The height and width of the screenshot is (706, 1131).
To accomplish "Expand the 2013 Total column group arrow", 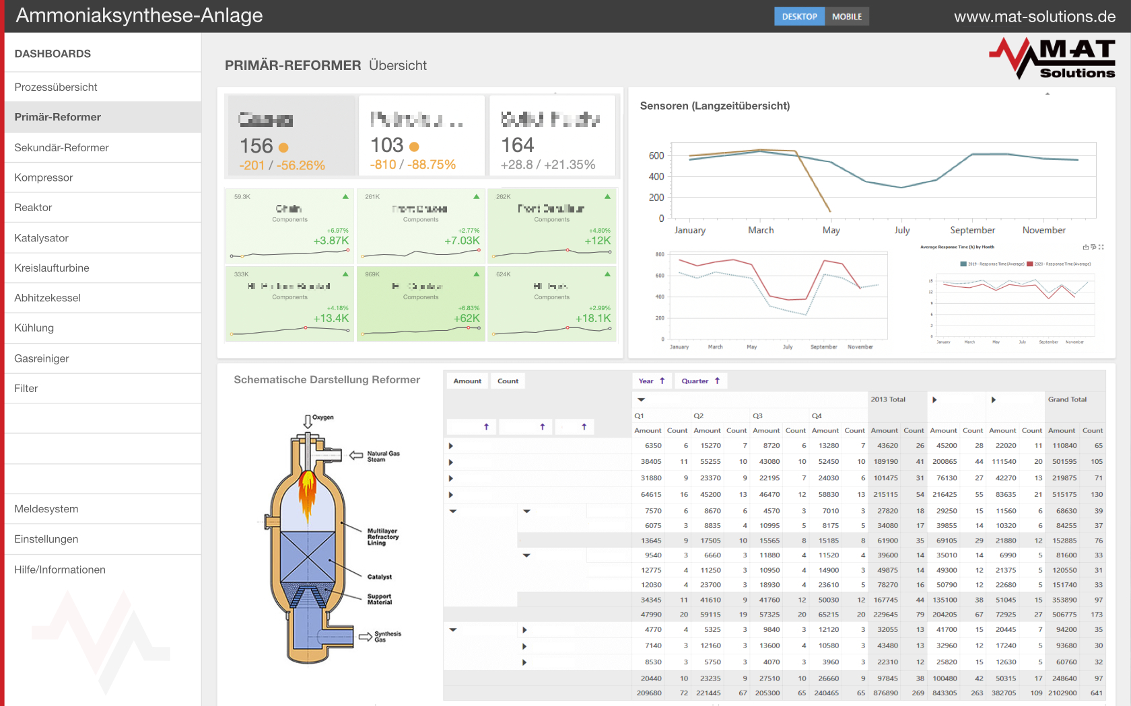I will coord(934,399).
